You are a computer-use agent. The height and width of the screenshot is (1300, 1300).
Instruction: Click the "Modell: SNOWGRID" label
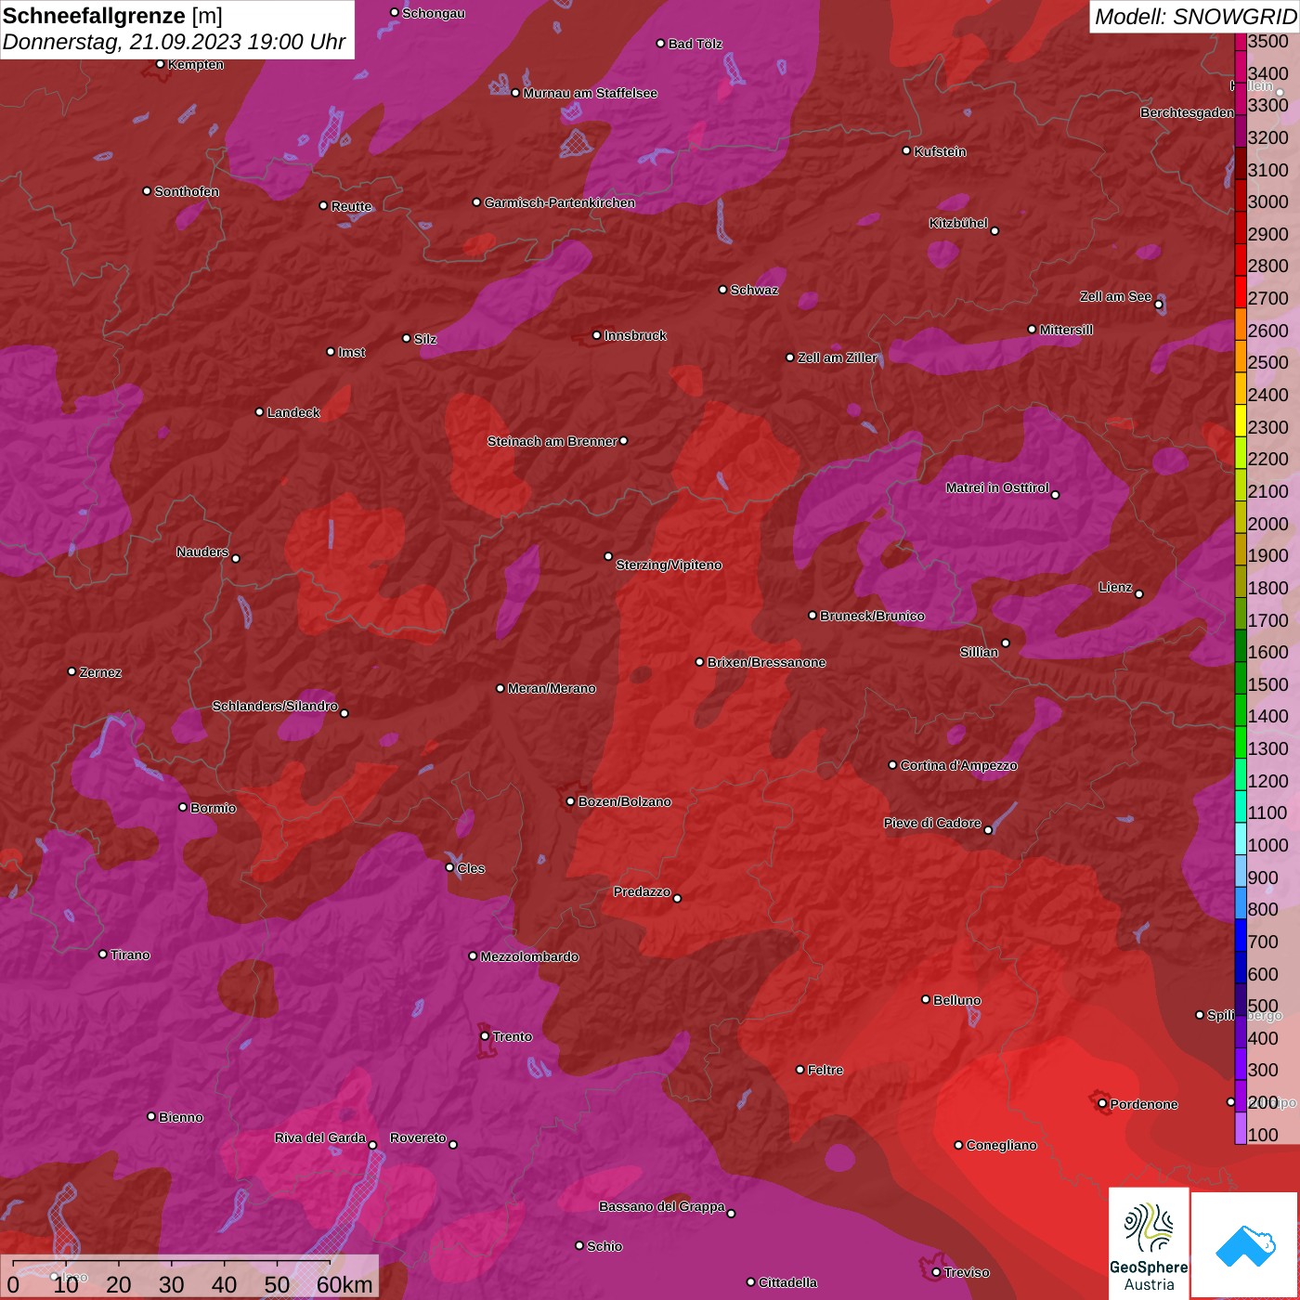(1195, 16)
